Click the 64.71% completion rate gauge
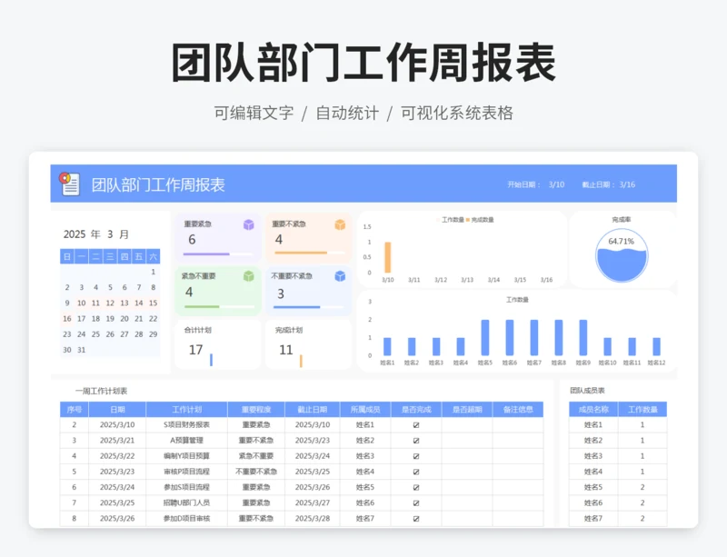The width and height of the screenshot is (727, 557). tap(622, 255)
